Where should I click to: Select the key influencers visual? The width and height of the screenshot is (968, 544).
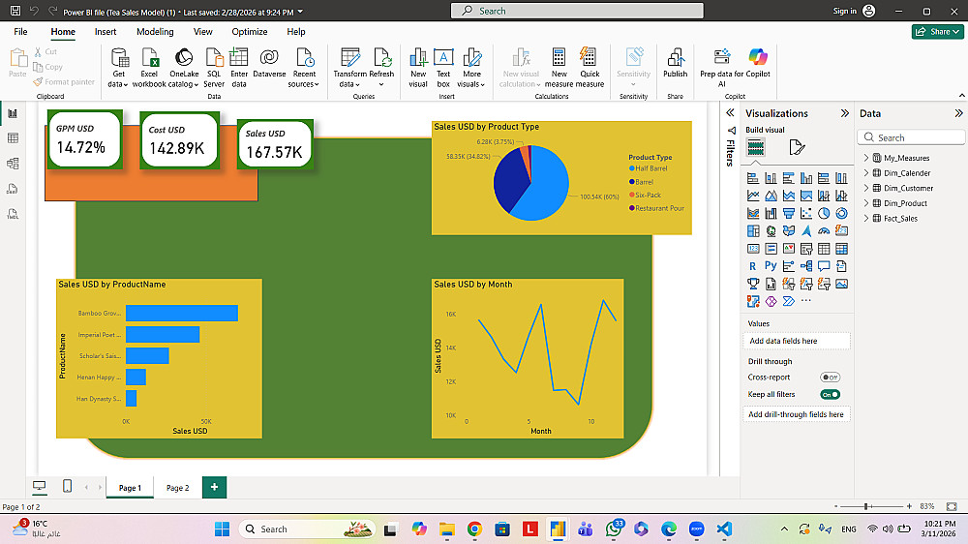pos(788,266)
